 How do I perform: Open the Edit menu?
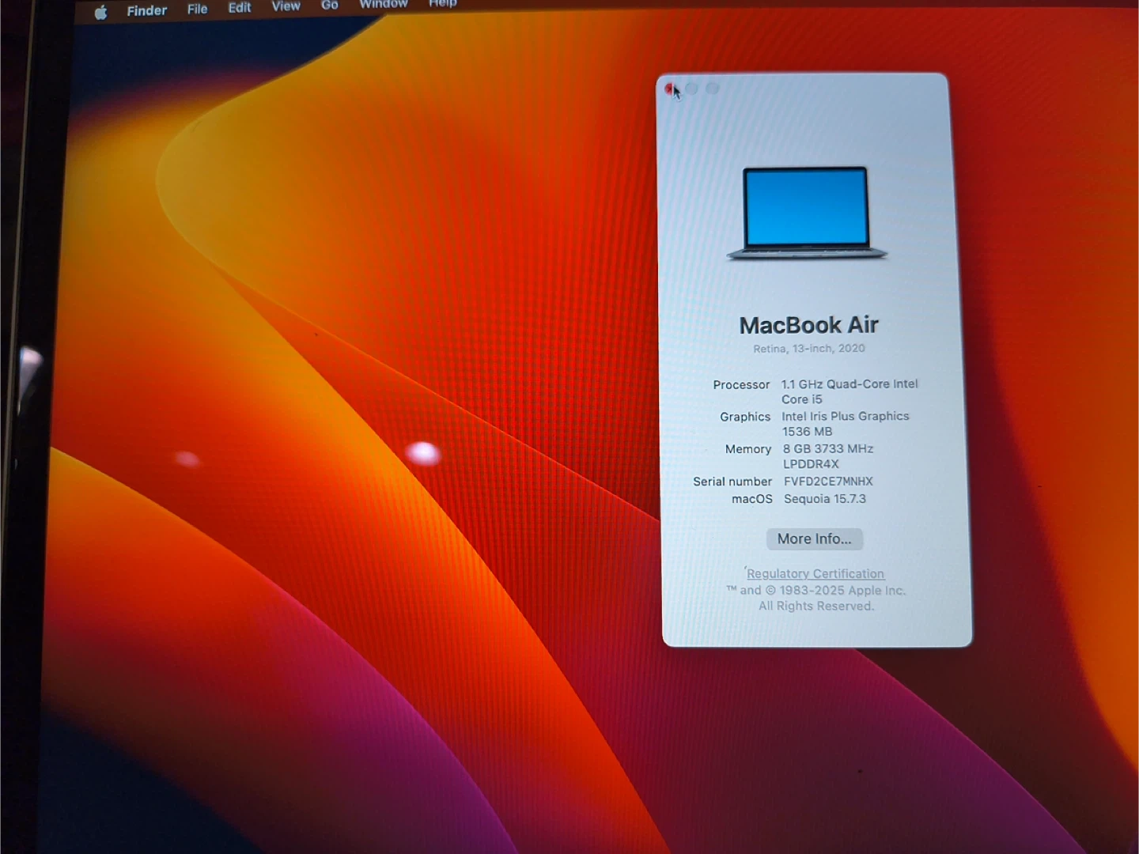click(240, 7)
